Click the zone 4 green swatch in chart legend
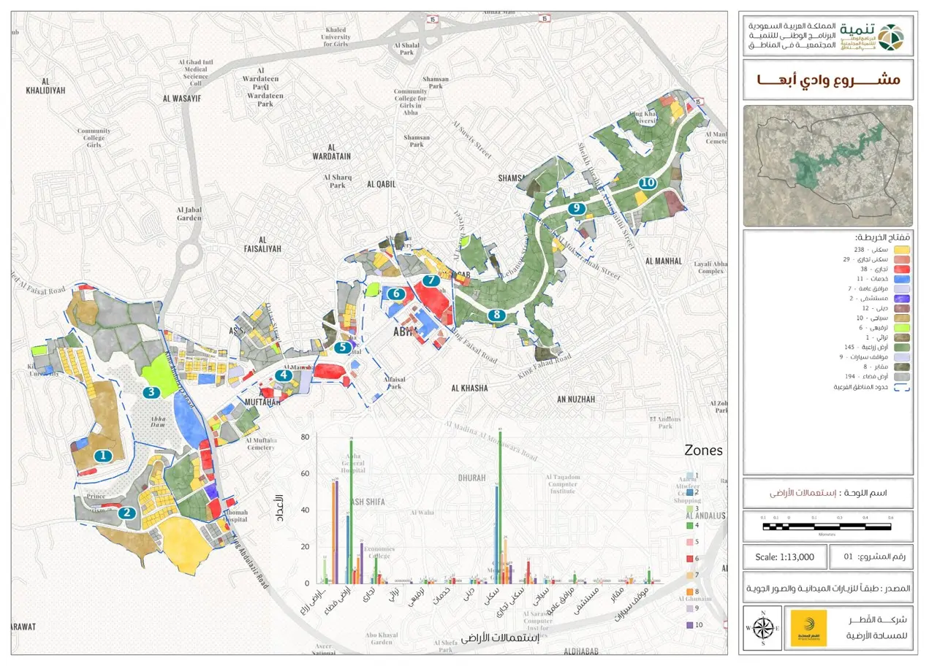 (689, 525)
